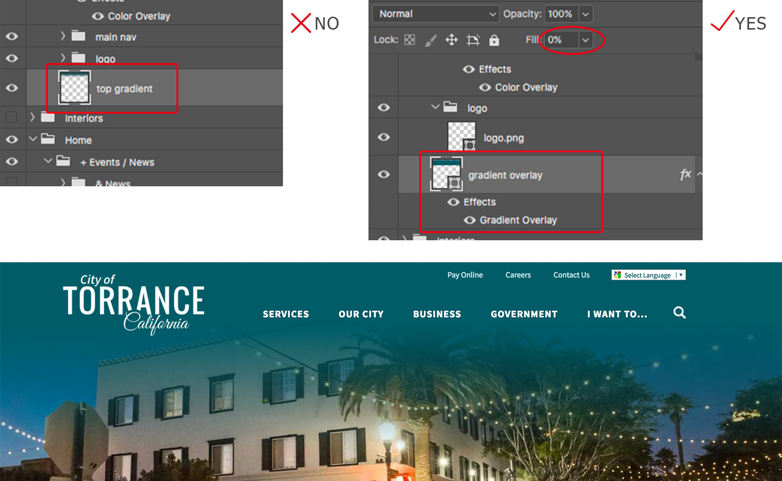Toggle eye for + Events / News group

(x=12, y=161)
